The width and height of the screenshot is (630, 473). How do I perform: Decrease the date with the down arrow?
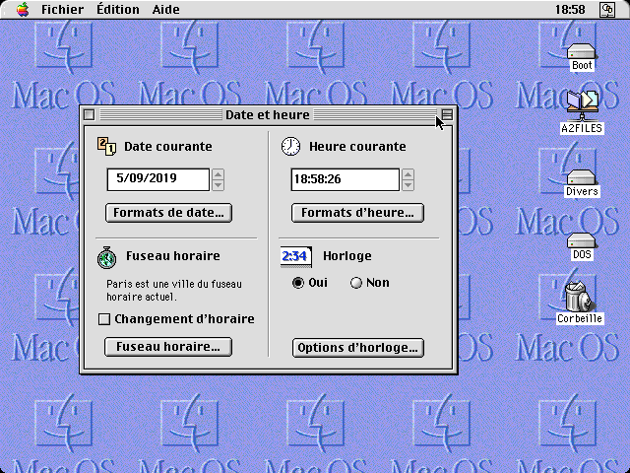tap(218, 185)
